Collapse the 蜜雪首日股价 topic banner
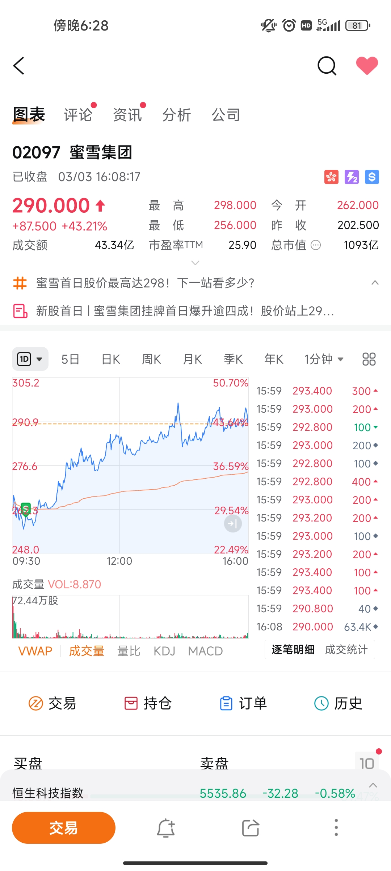The image size is (391, 871). pos(375,283)
